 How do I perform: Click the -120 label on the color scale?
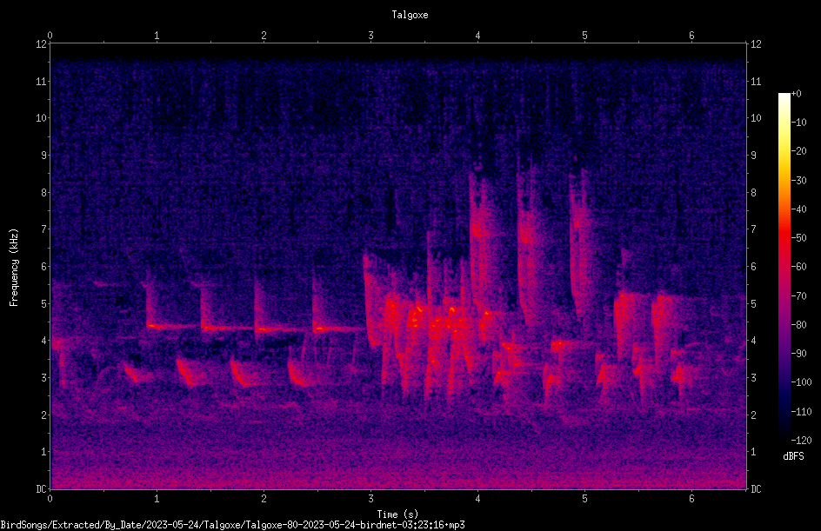[801, 440]
